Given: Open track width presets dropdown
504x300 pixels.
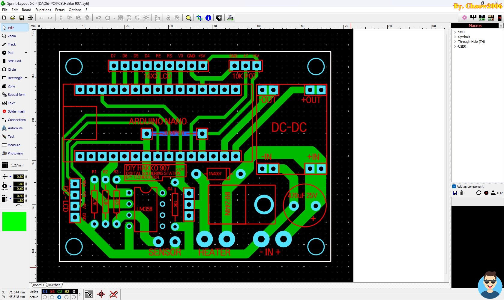Looking at the screenshot, I should coord(10,177).
